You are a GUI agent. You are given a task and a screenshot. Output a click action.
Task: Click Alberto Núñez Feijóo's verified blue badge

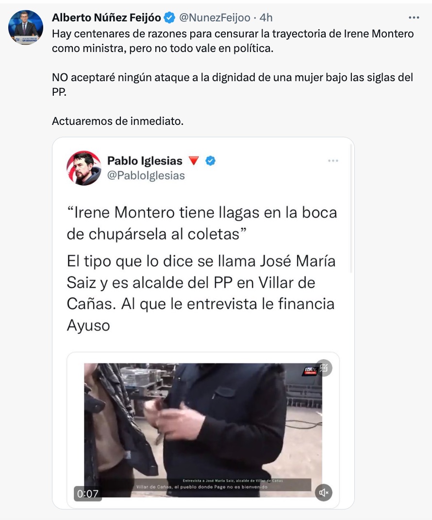pos(169,17)
